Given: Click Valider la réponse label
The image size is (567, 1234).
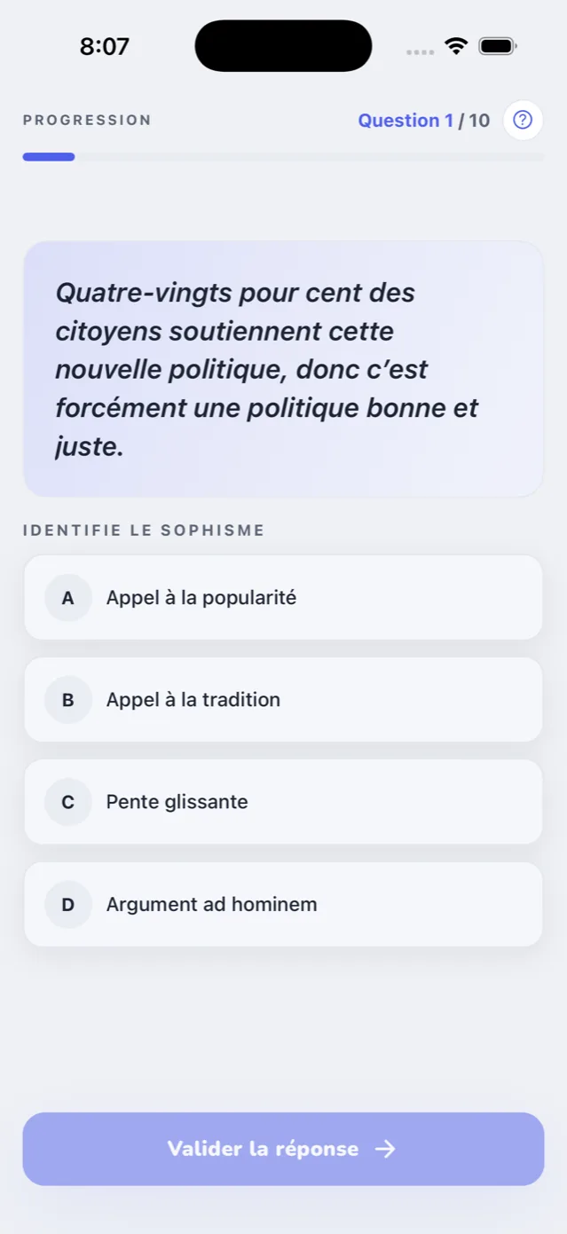Looking at the screenshot, I should (x=263, y=1149).
